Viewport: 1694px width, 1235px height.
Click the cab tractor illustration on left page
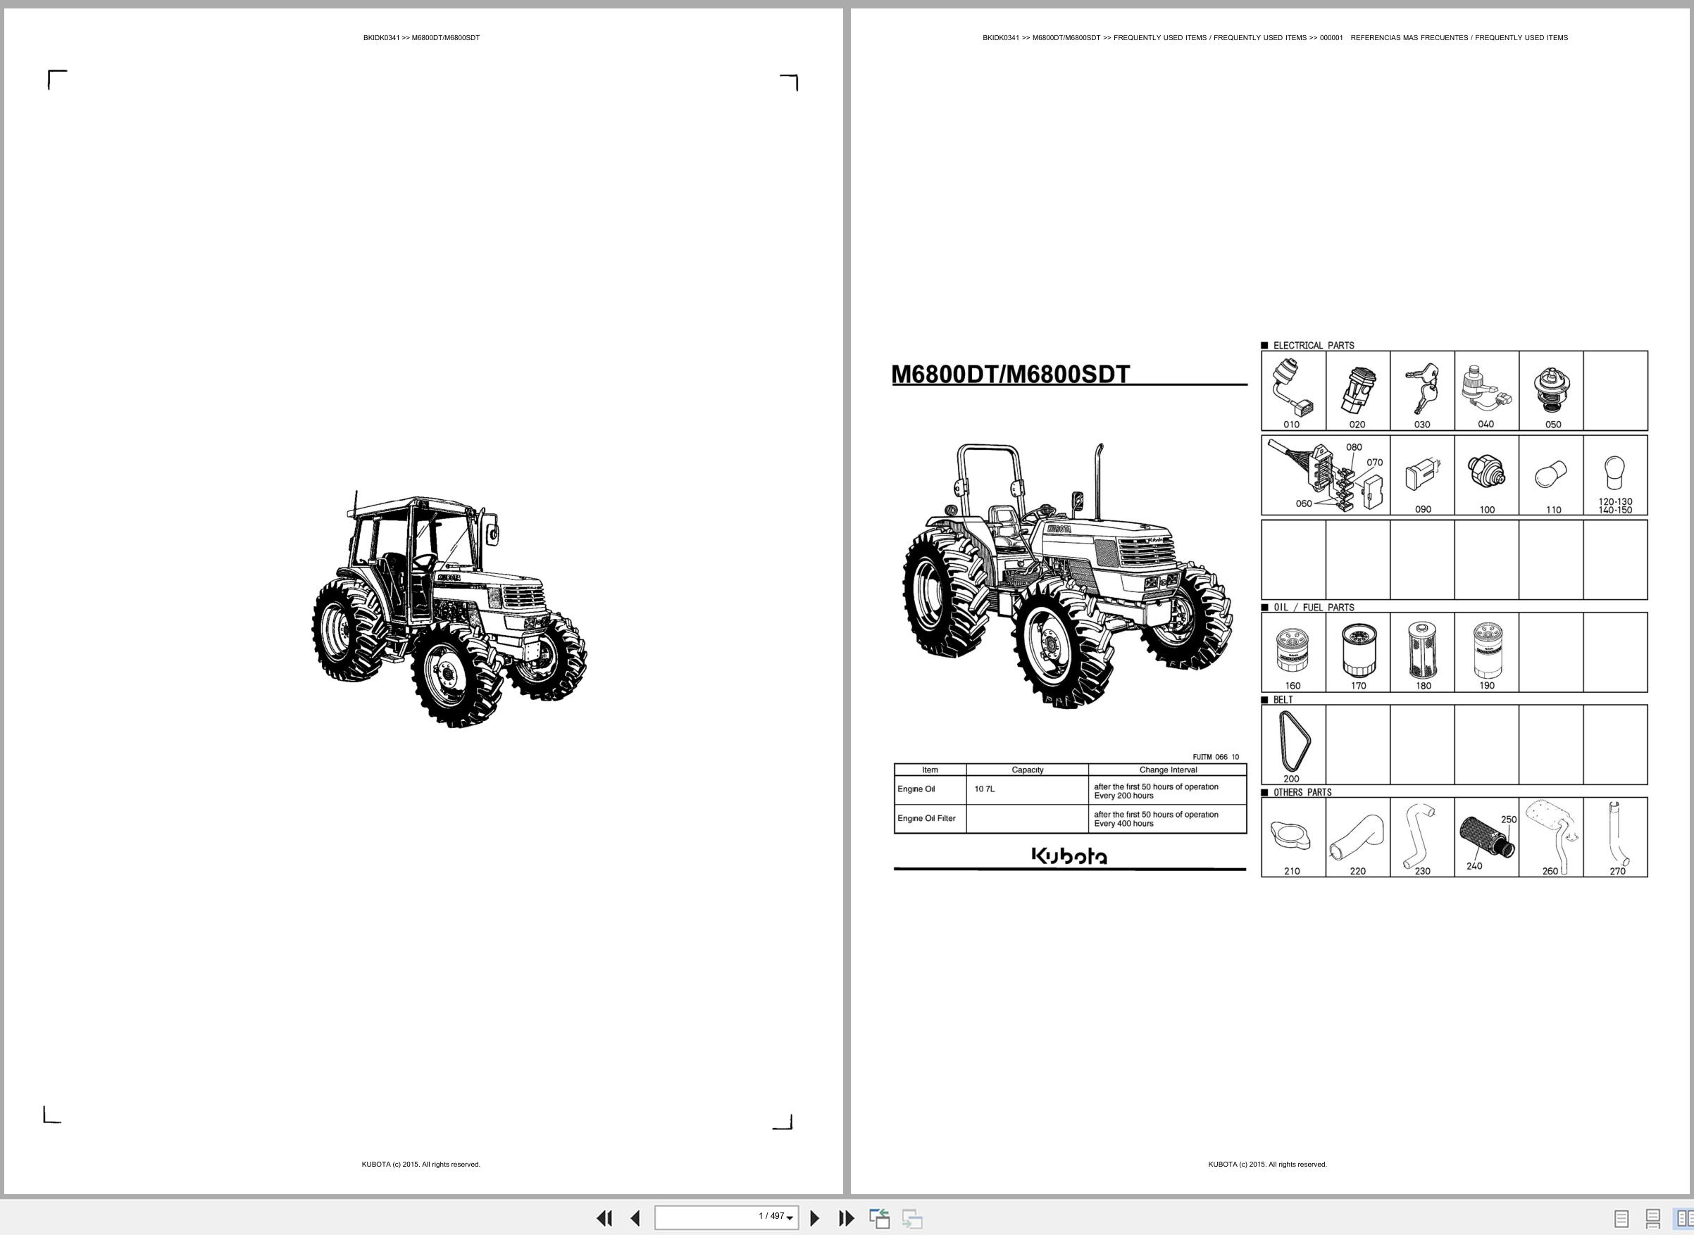(x=449, y=609)
